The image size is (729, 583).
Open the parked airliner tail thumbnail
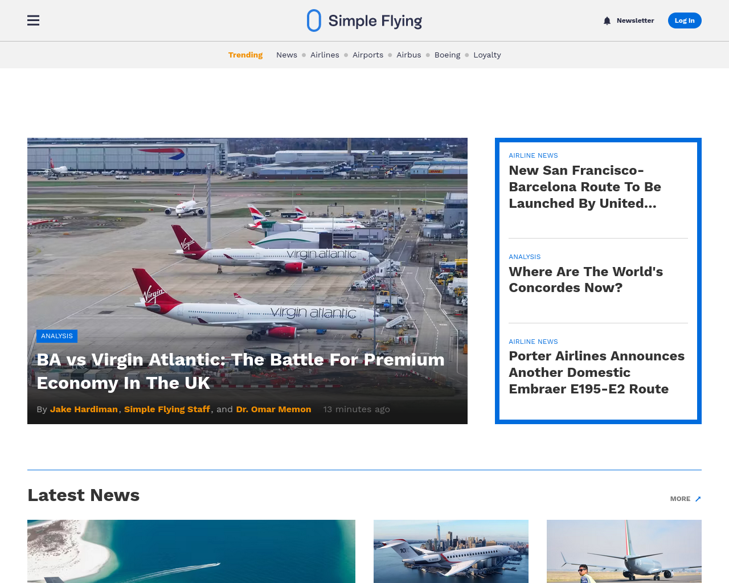pyautogui.click(x=624, y=551)
